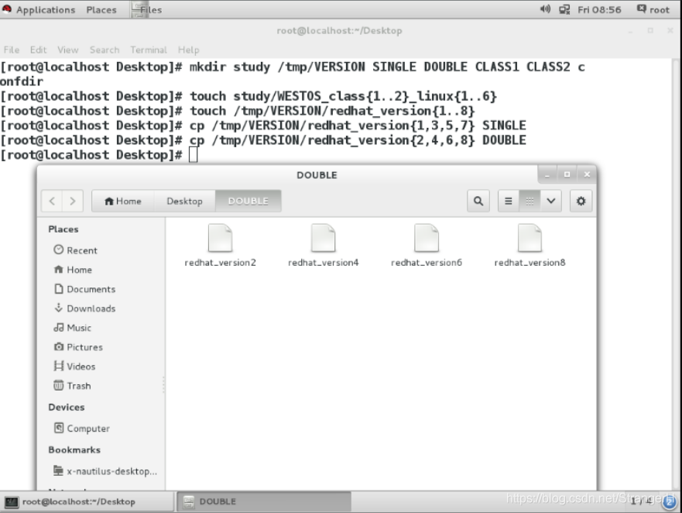Viewport: 682px width, 513px height.
Task: Open the view options dropdown arrow
Action: click(550, 201)
